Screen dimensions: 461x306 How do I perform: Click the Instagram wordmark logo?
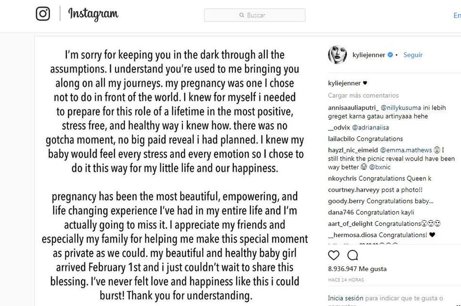click(93, 14)
